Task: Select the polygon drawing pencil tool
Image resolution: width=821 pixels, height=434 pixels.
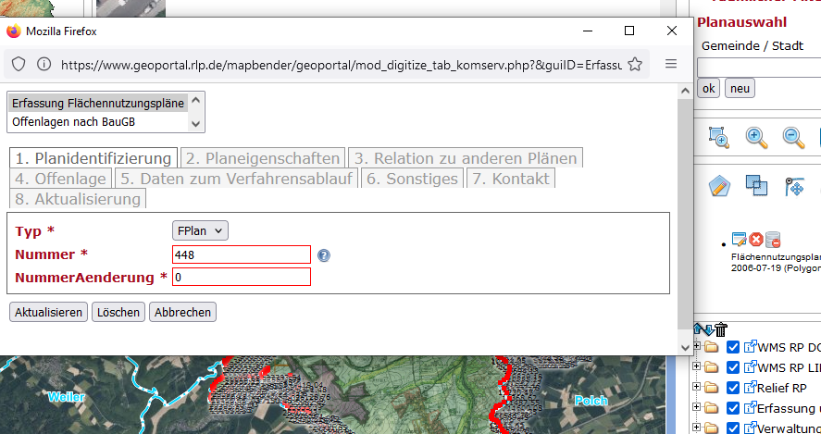Action: click(x=719, y=186)
